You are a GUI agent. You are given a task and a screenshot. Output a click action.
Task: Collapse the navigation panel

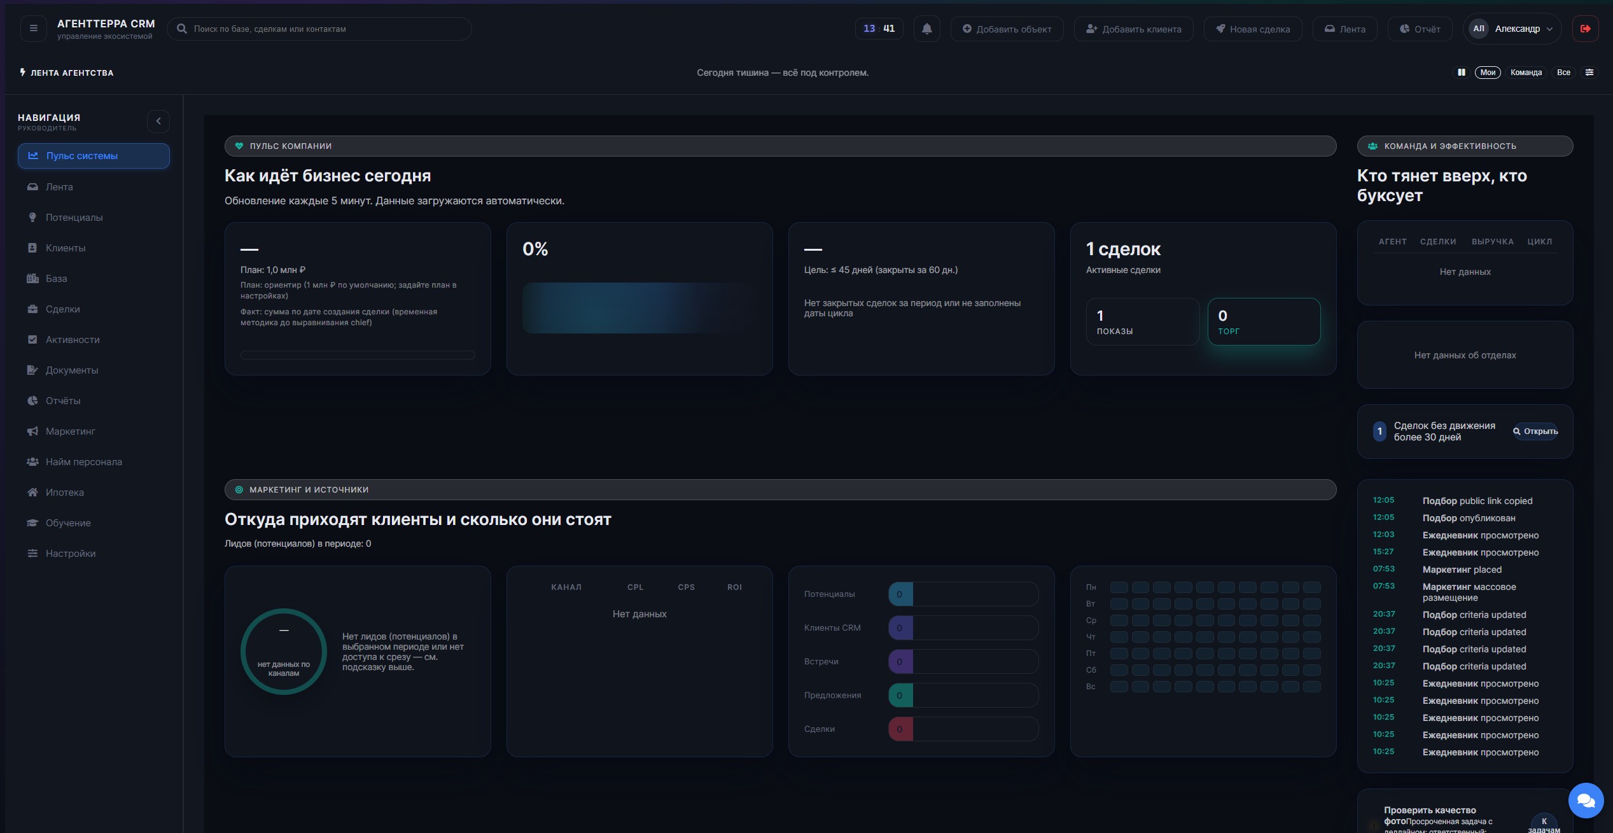pos(158,121)
